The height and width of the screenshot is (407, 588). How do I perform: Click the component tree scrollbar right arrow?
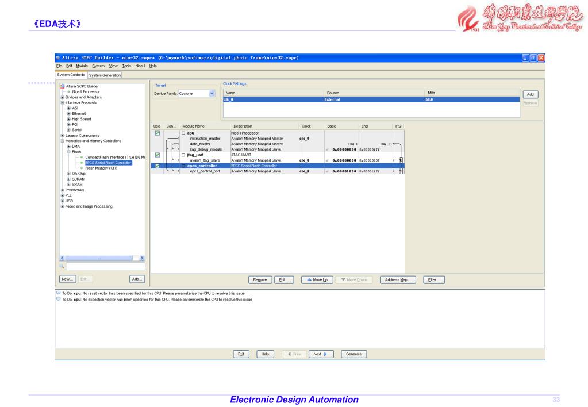click(142, 258)
